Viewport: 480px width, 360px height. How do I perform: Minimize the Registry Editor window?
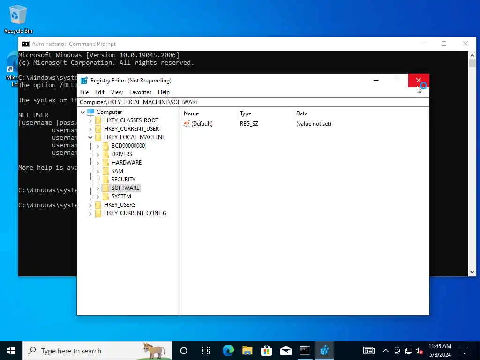click(x=376, y=81)
